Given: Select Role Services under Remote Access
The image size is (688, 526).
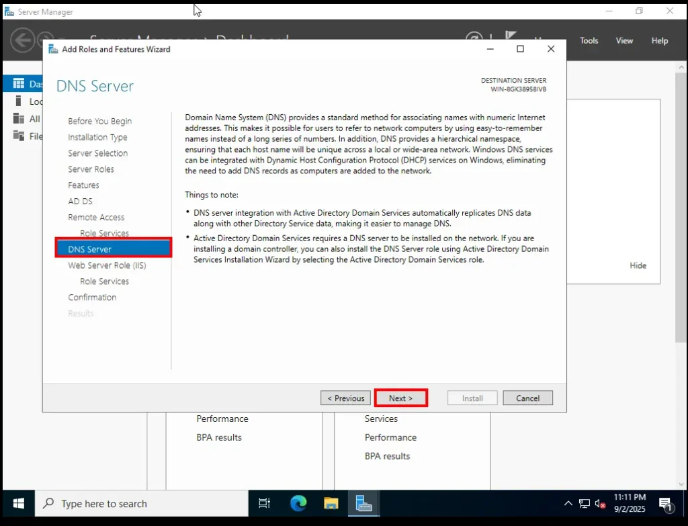Looking at the screenshot, I should click(104, 233).
